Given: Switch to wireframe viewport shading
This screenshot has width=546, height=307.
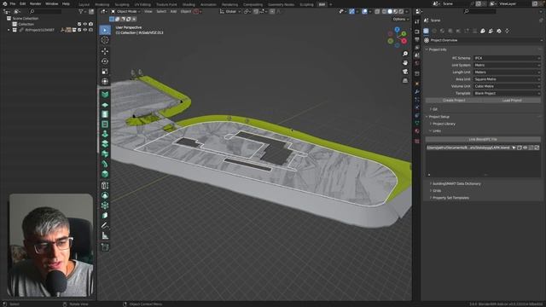Looking at the screenshot, I should [x=384, y=11].
